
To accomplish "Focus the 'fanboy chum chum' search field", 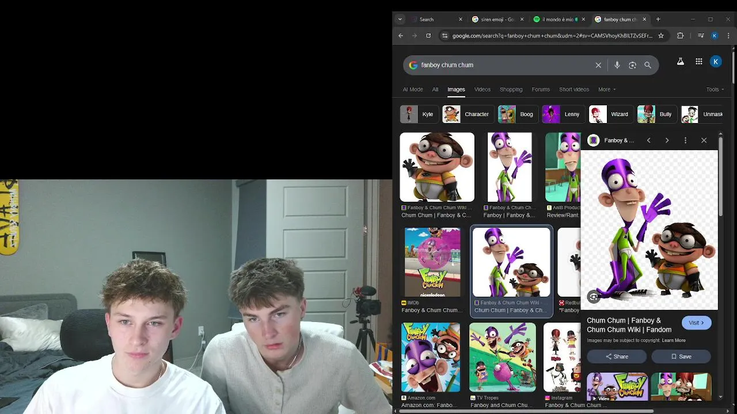I will coord(504,65).
